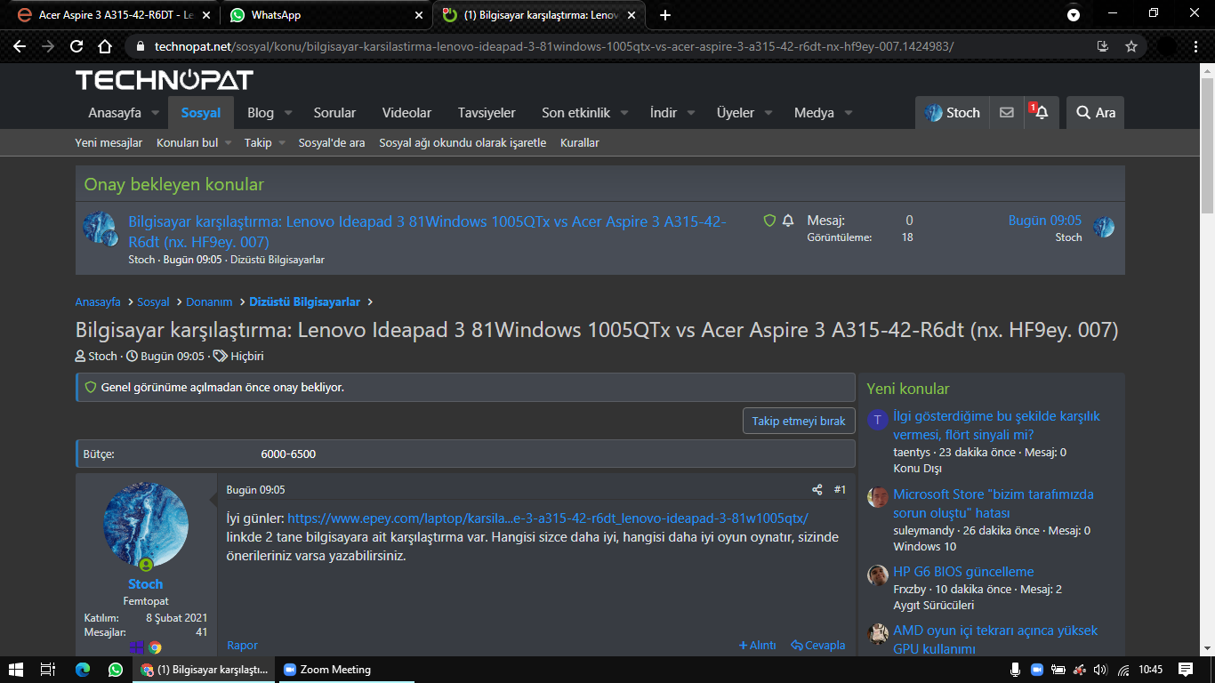Viewport: 1215px width, 683px height.
Task: Click the Chrome icon under Stoch's profile
Action: (x=155, y=647)
